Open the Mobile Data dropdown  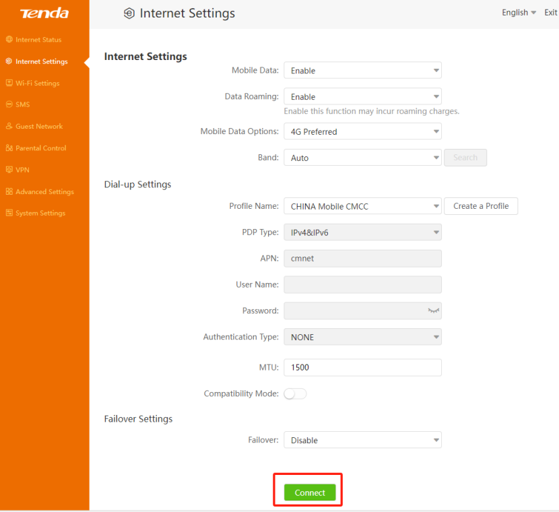(x=362, y=71)
